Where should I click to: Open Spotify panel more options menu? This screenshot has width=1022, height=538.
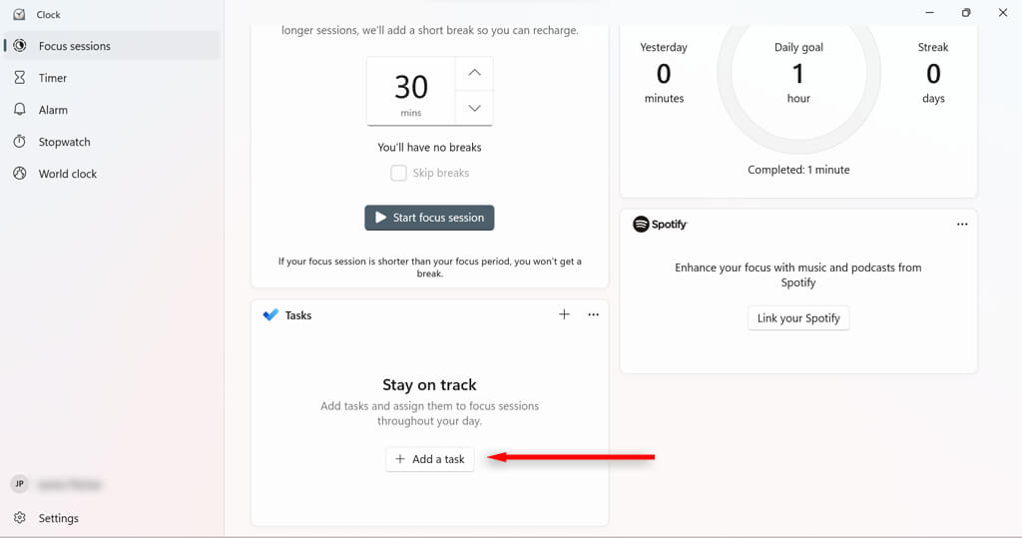point(962,225)
